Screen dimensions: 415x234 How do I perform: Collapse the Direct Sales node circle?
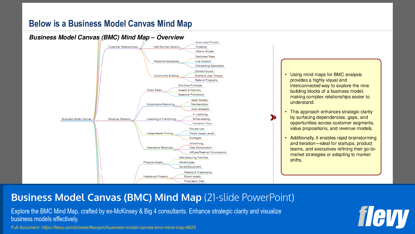(x=163, y=92)
